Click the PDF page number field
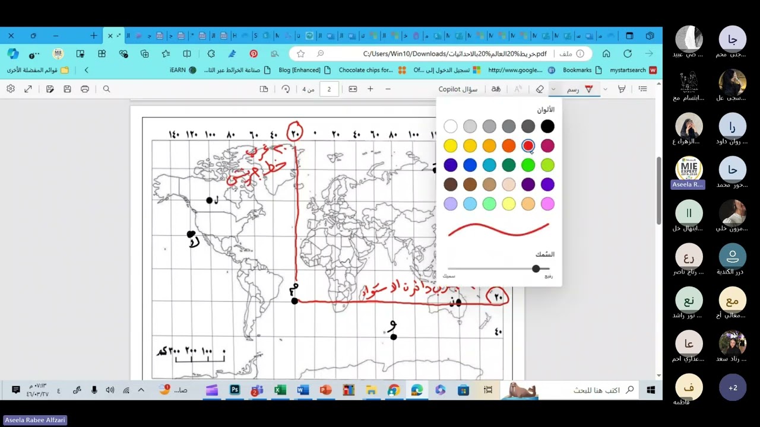 click(329, 89)
